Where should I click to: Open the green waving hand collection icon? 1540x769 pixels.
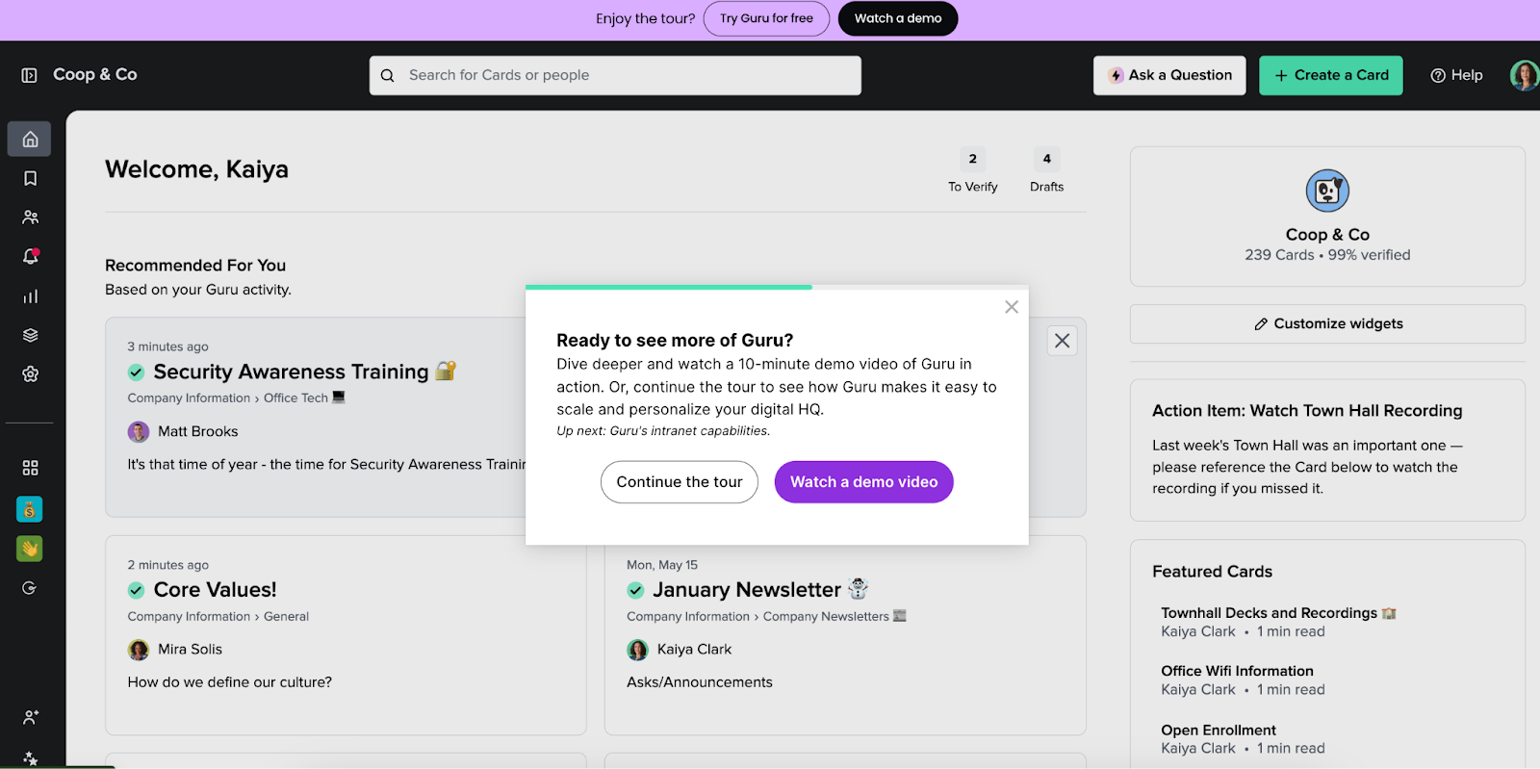[x=29, y=549]
